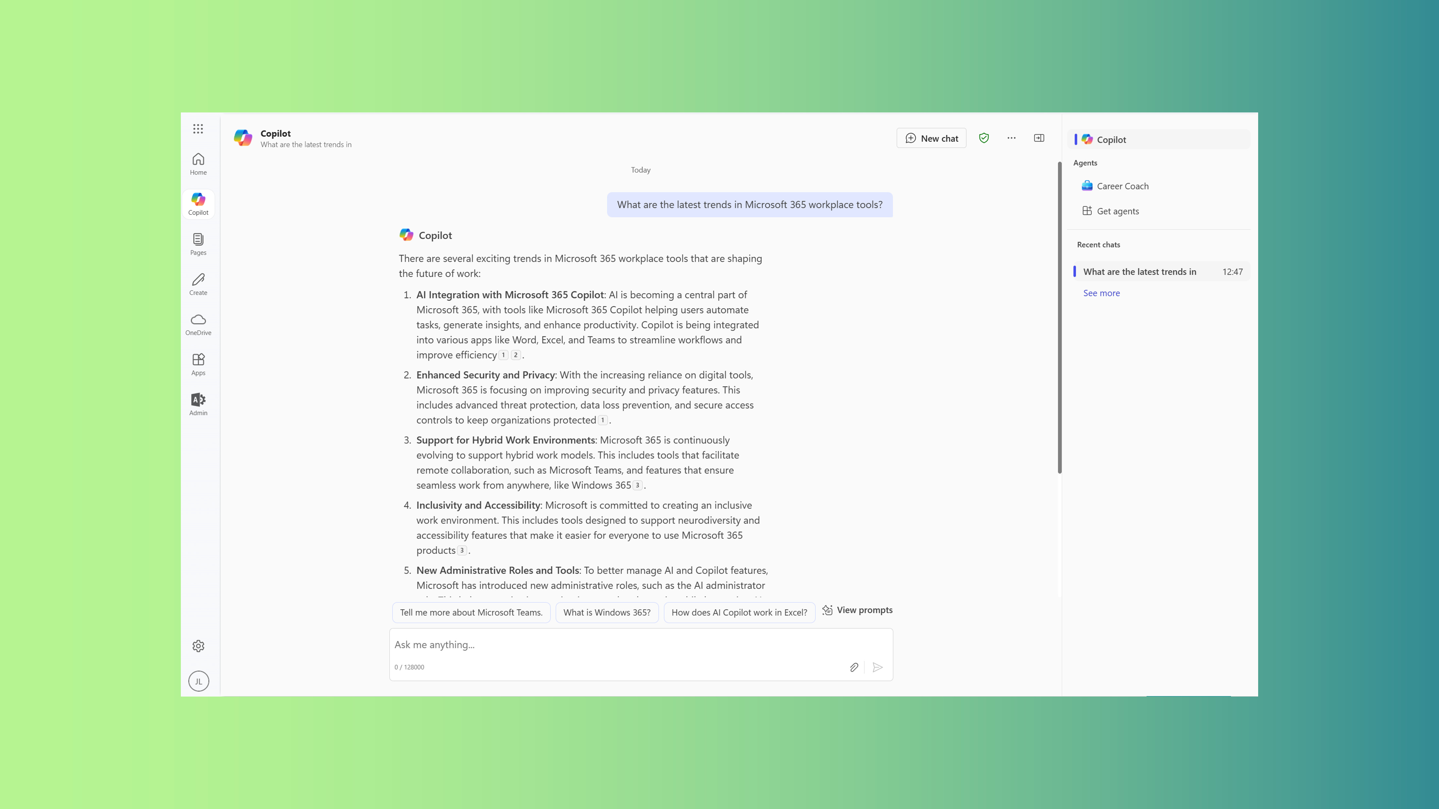Open citation 3 after 'products'

462,550
